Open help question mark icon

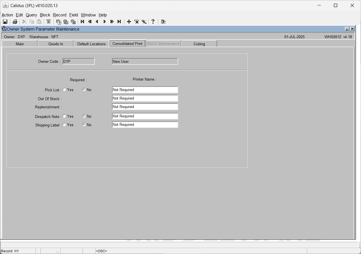tap(153, 21)
